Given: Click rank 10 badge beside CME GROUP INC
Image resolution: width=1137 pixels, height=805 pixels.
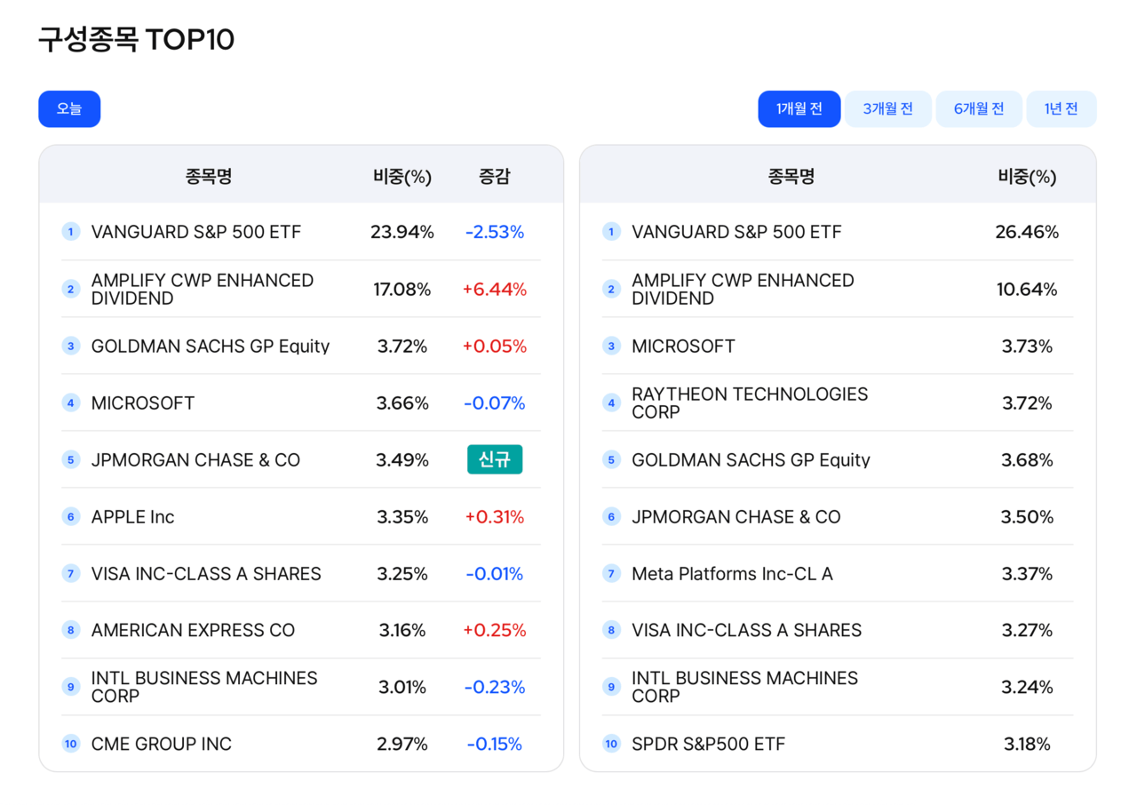Looking at the screenshot, I should click(71, 744).
